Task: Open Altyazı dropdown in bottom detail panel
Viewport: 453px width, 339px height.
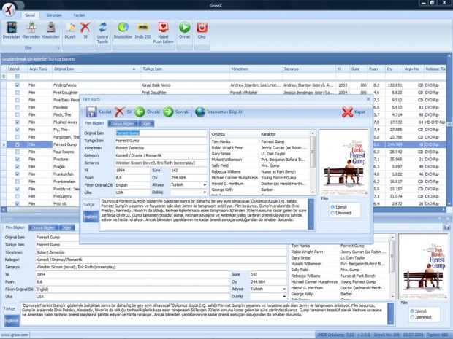Action: pos(284,289)
